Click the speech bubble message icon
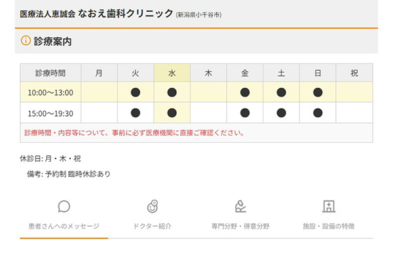393x262 pixels. [64, 207]
